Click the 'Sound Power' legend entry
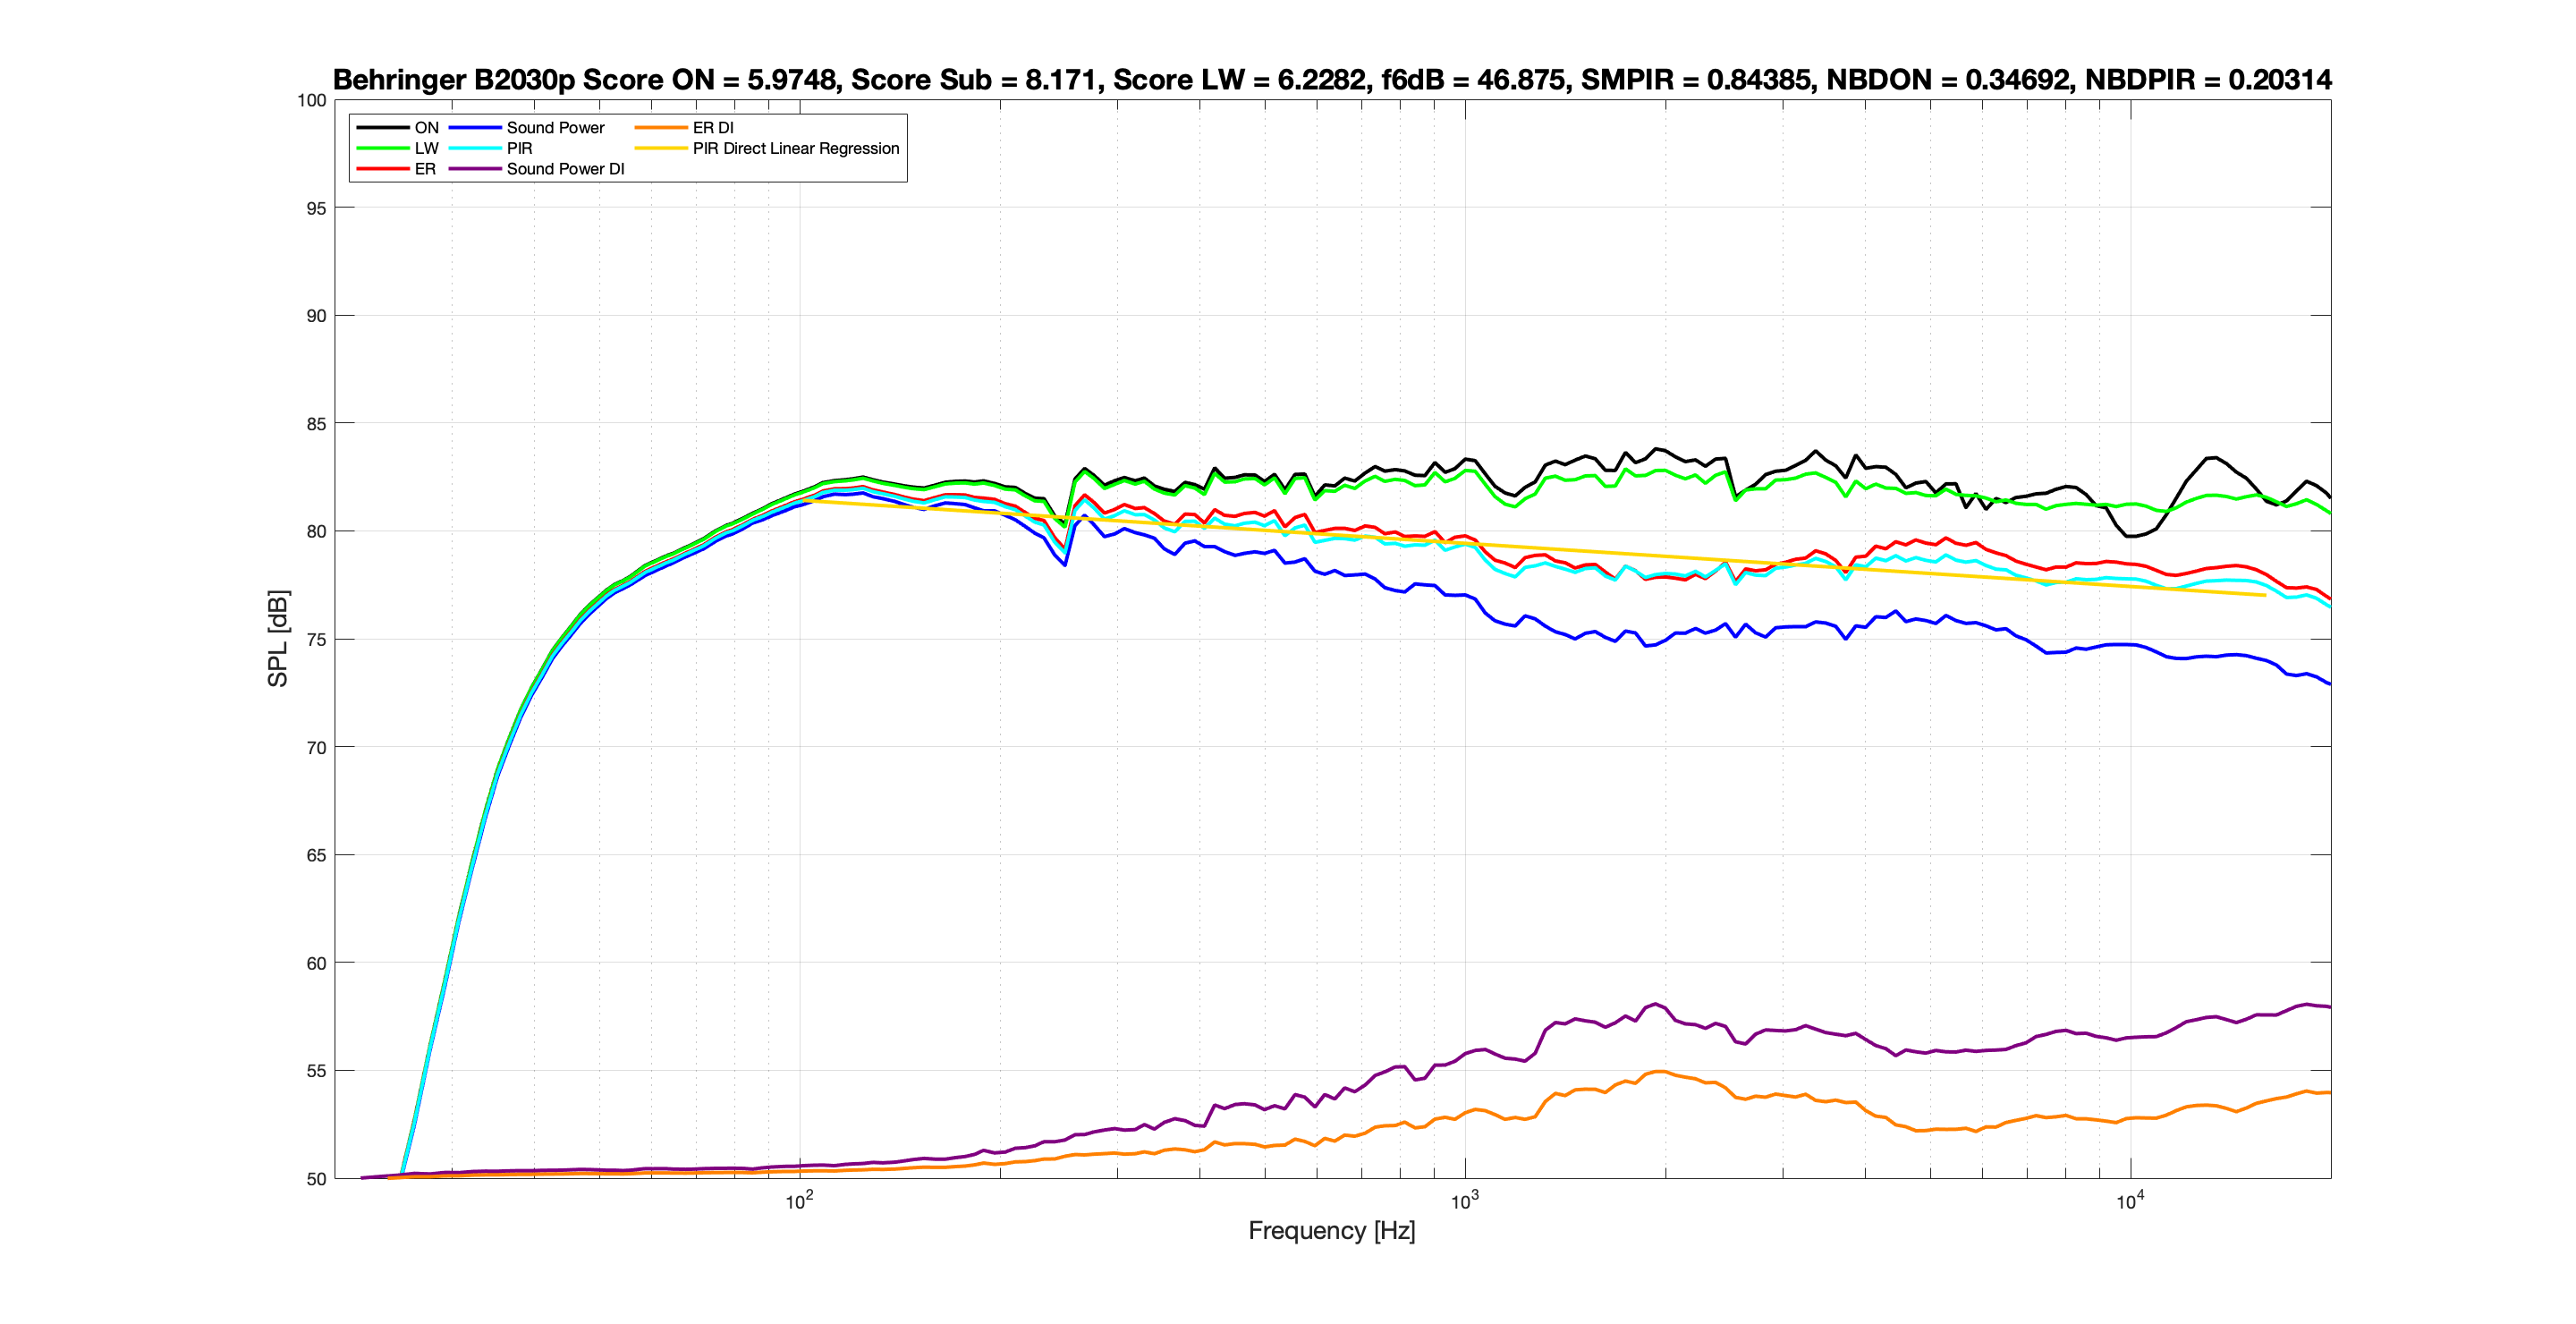 tap(555, 128)
